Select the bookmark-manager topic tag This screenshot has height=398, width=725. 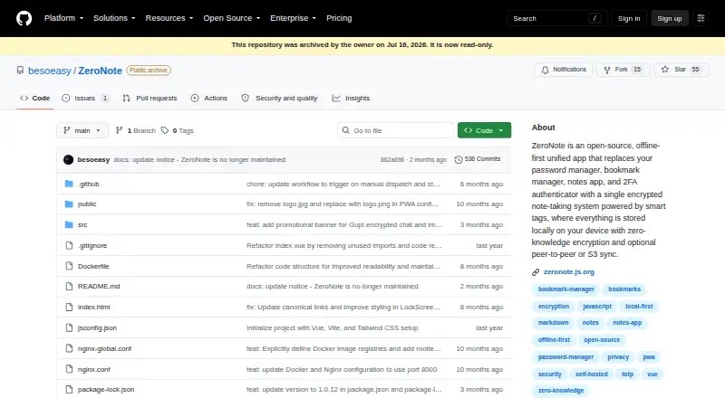click(x=565, y=289)
